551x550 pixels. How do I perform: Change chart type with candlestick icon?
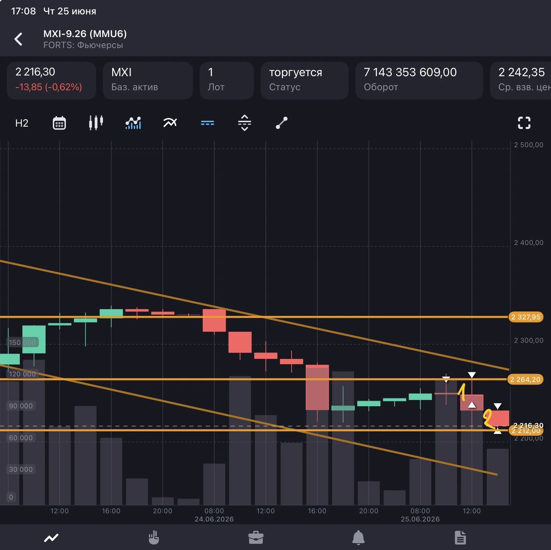point(96,122)
